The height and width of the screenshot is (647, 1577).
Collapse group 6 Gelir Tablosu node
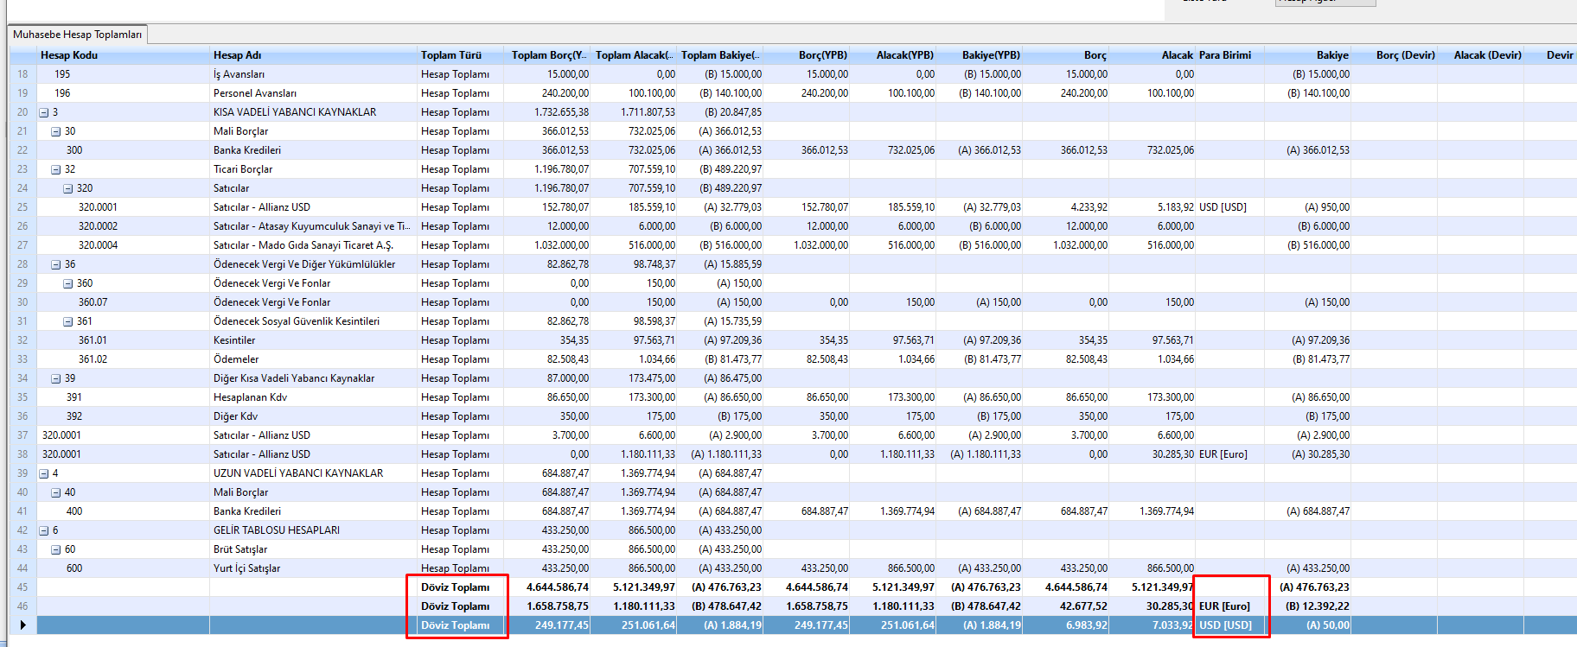point(44,530)
